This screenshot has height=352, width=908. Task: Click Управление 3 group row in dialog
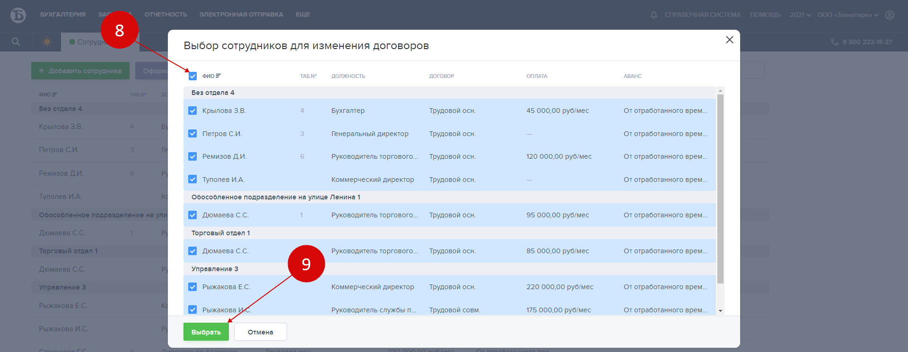click(x=450, y=269)
